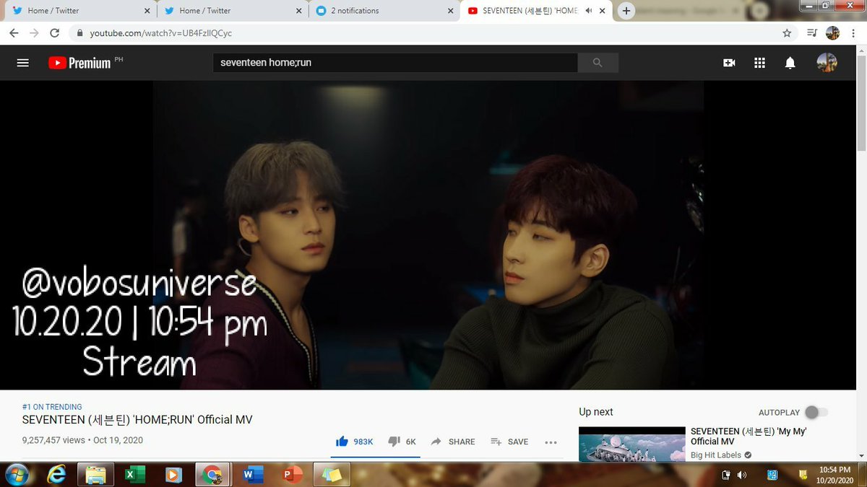This screenshot has height=487, width=867.
Task: Open the Big Hit Labels channel
Action: pyautogui.click(x=716, y=455)
